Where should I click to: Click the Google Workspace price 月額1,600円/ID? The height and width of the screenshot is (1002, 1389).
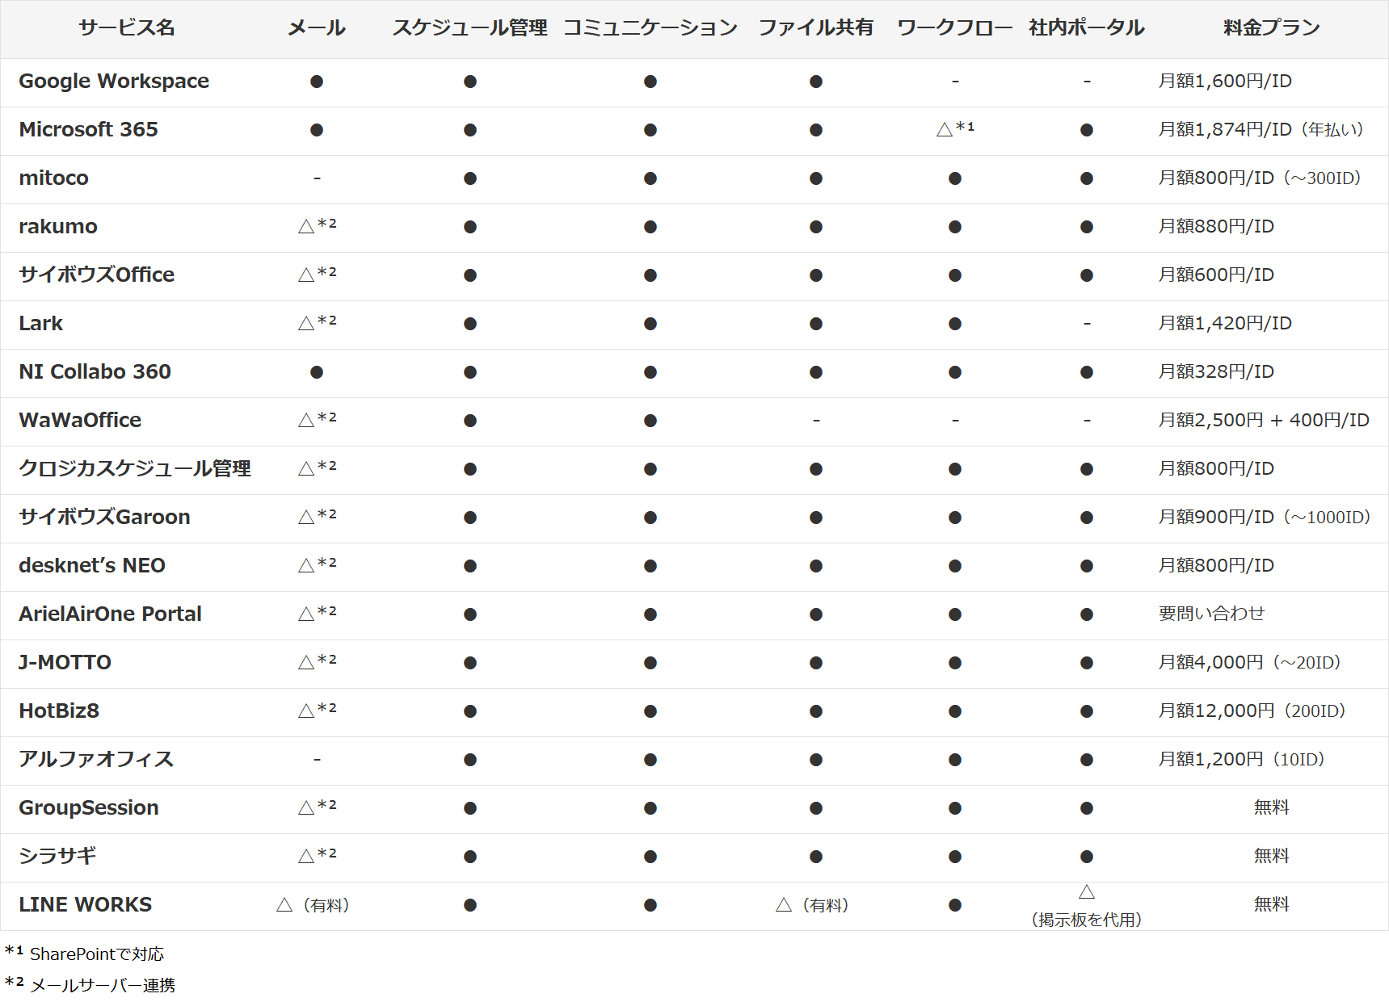pos(1225,82)
